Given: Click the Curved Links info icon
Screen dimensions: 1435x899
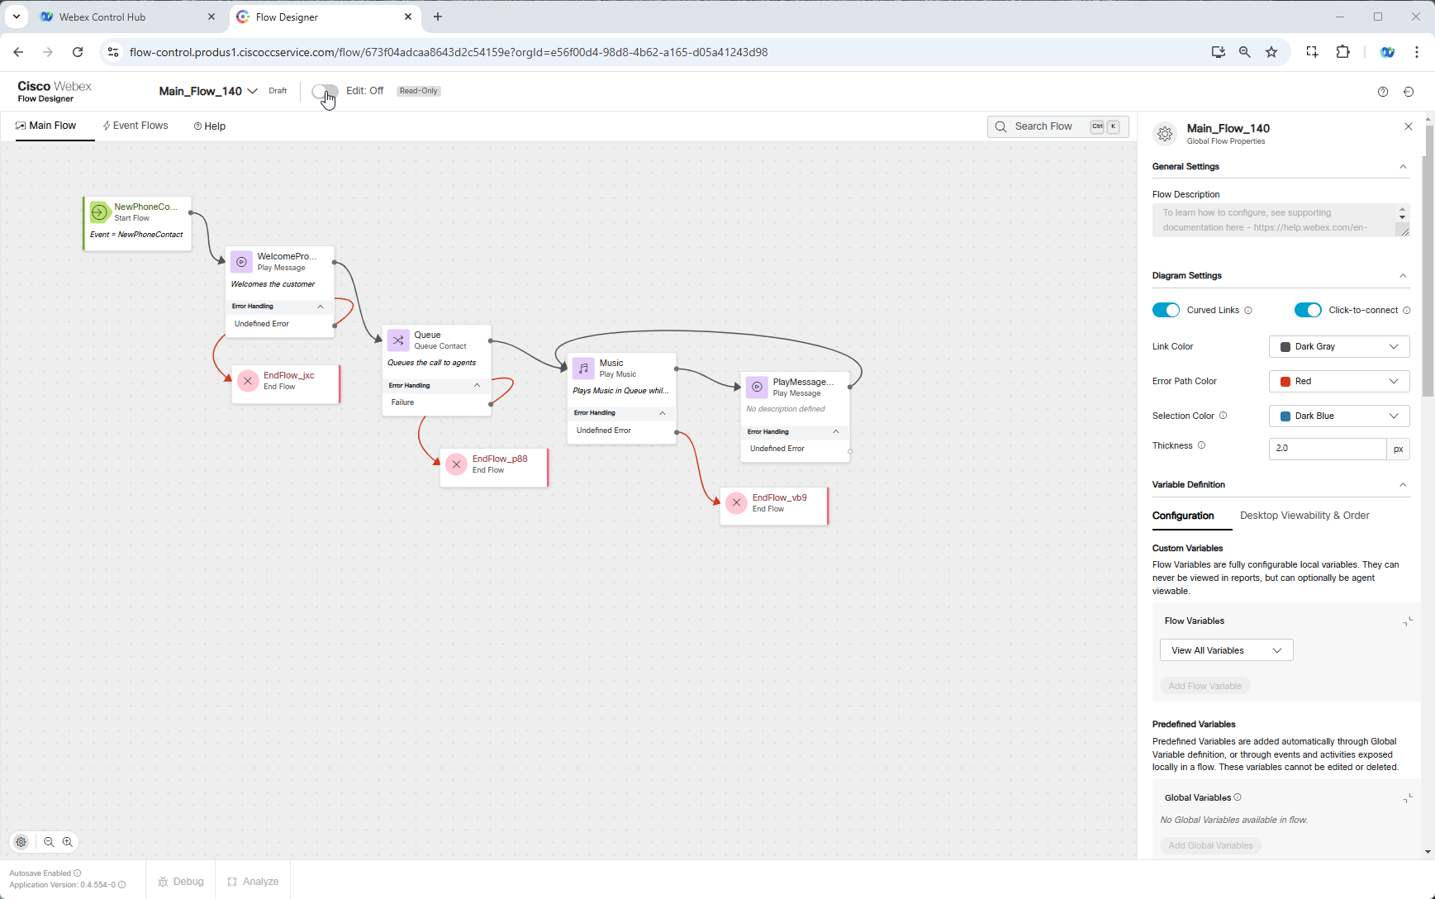Looking at the screenshot, I should (x=1248, y=311).
